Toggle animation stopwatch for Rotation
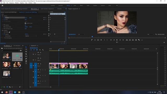This screenshot has height=94, width=167. click(x=4, y=25)
